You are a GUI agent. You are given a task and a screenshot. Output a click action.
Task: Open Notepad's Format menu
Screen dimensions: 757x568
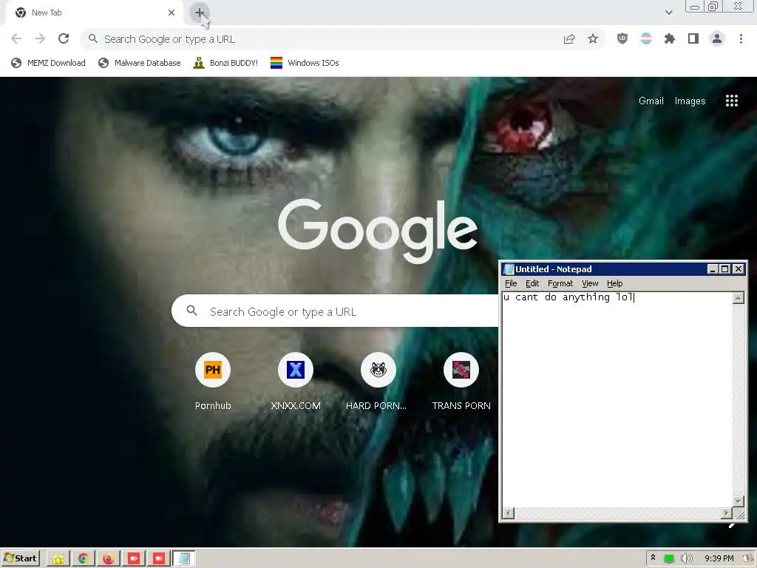tap(560, 283)
